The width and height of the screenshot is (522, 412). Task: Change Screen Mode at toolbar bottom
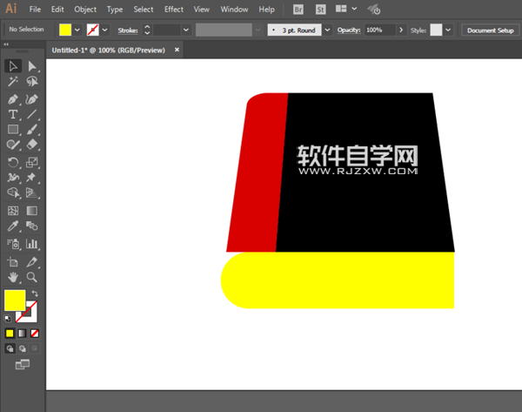(x=23, y=364)
